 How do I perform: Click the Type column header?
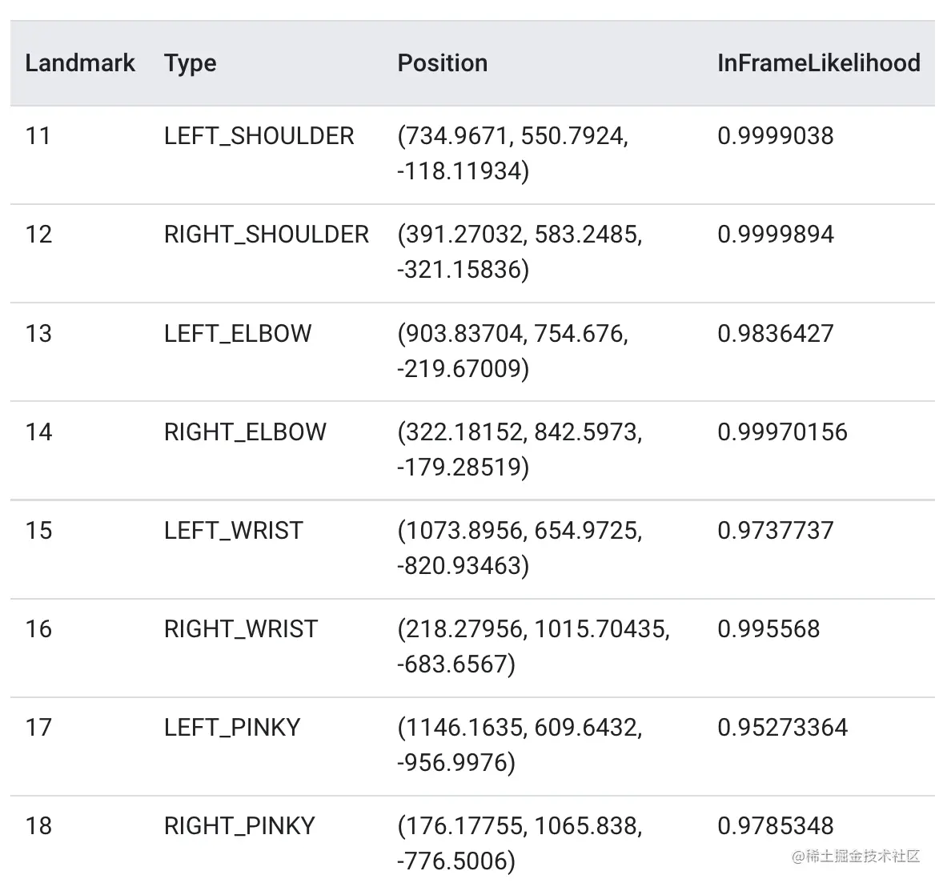click(x=191, y=63)
